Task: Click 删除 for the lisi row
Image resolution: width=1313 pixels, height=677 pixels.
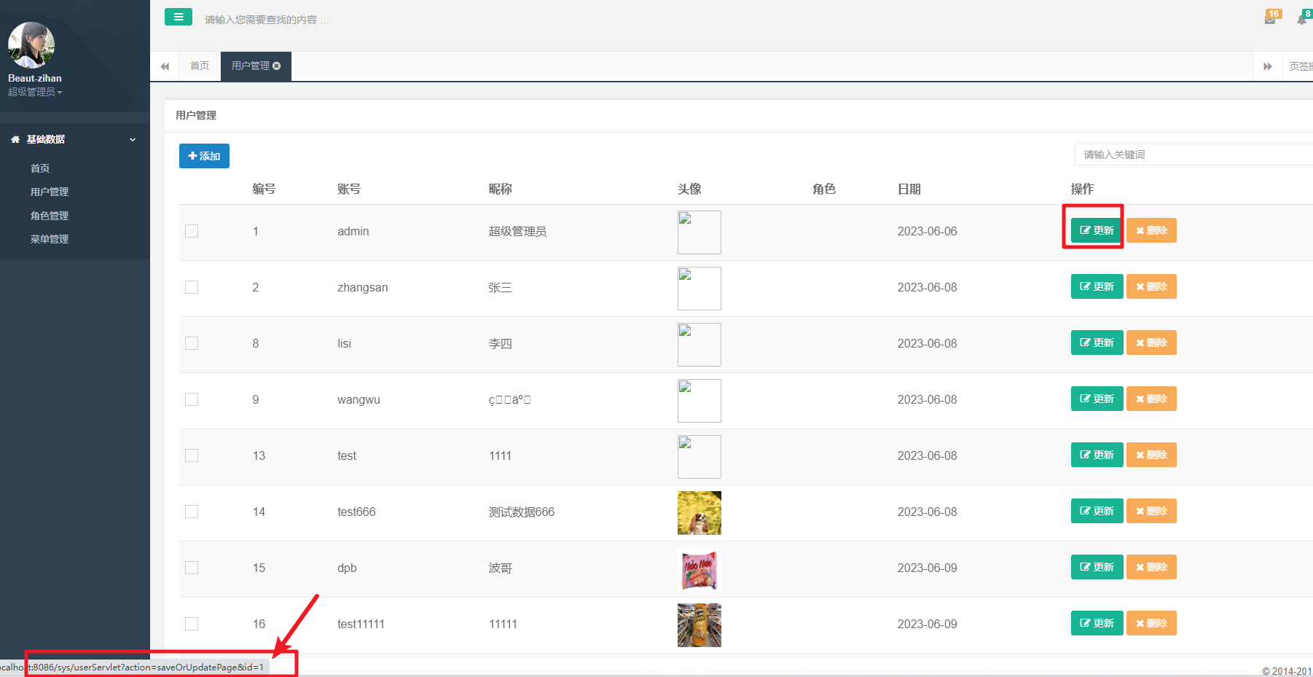Action: pyautogui.click(x=1151, y=343)
